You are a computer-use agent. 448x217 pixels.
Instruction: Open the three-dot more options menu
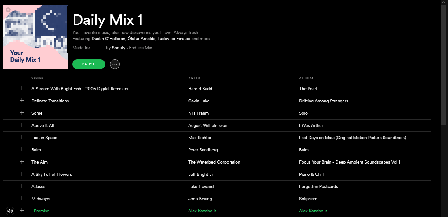115,64
